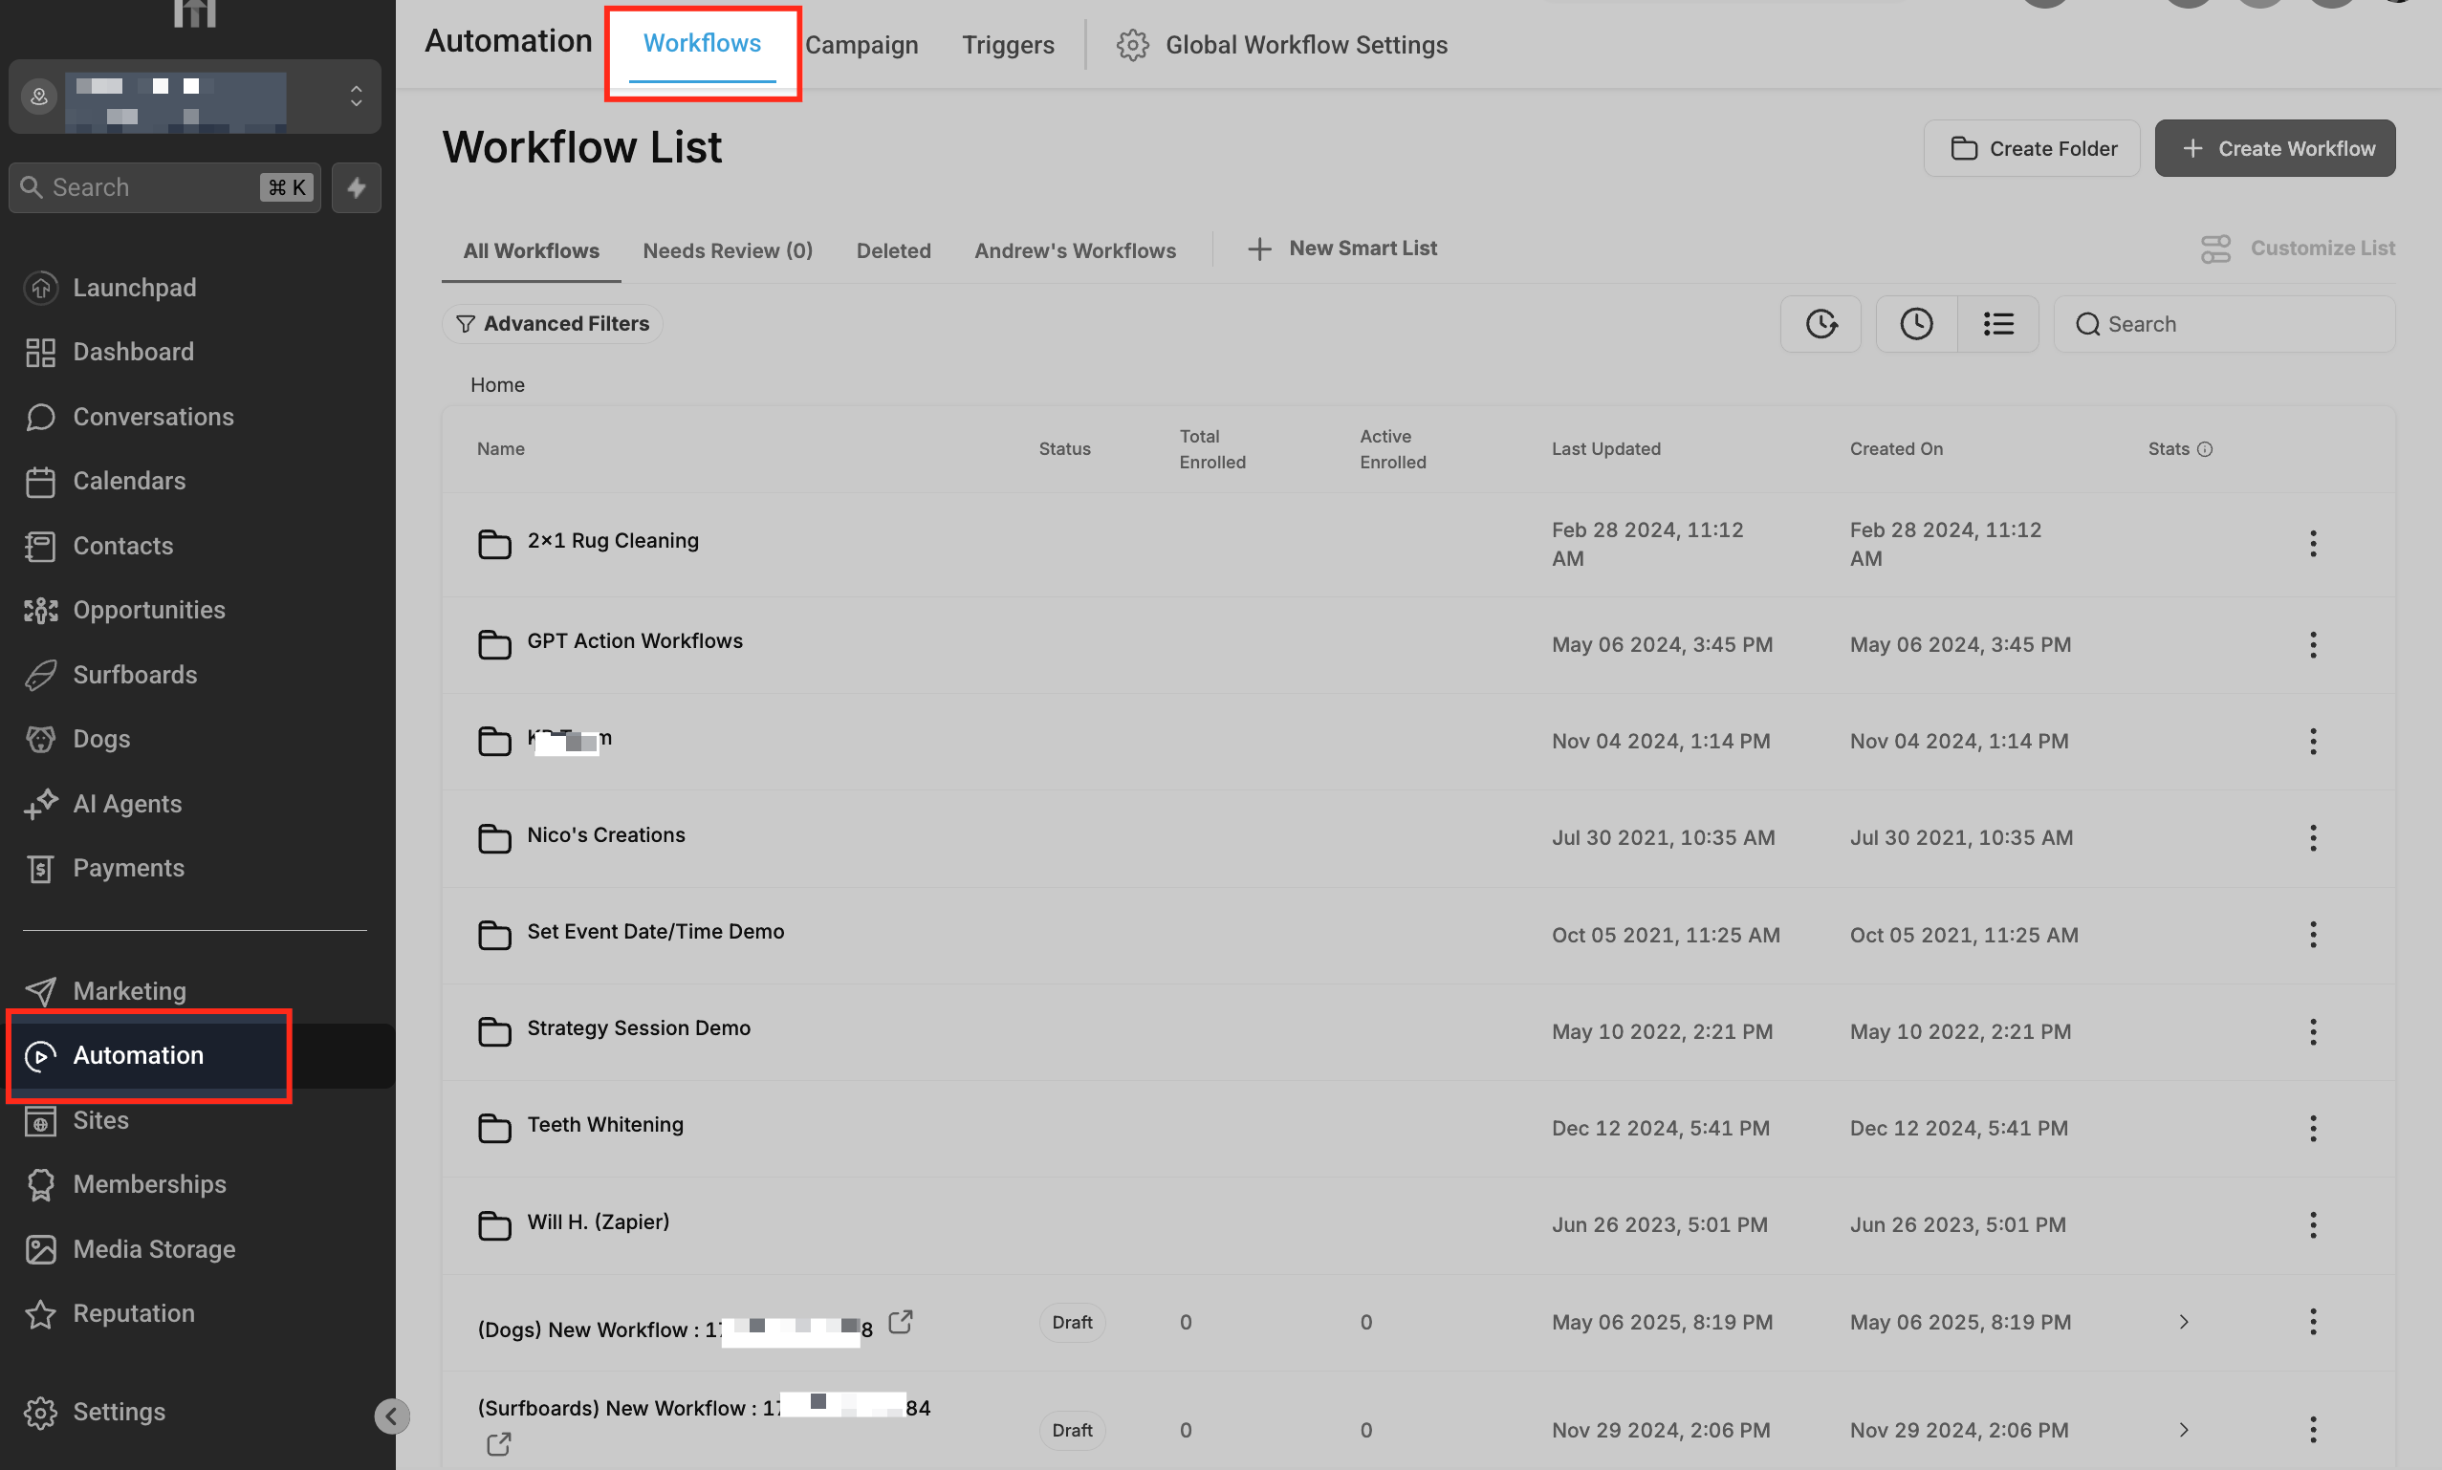Open AI Agents in sidebar
The width and height of the screenshot is (2442, 1470).
point(127,804)
